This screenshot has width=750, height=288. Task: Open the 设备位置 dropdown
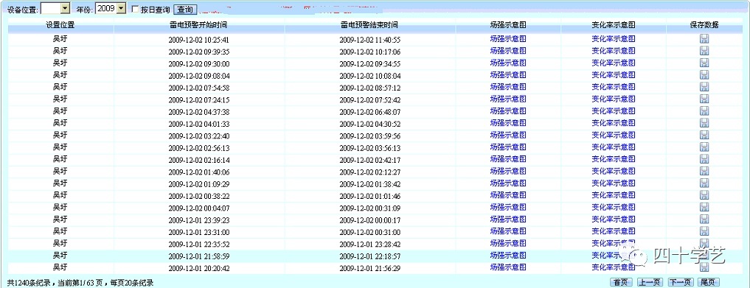(65, 9)
